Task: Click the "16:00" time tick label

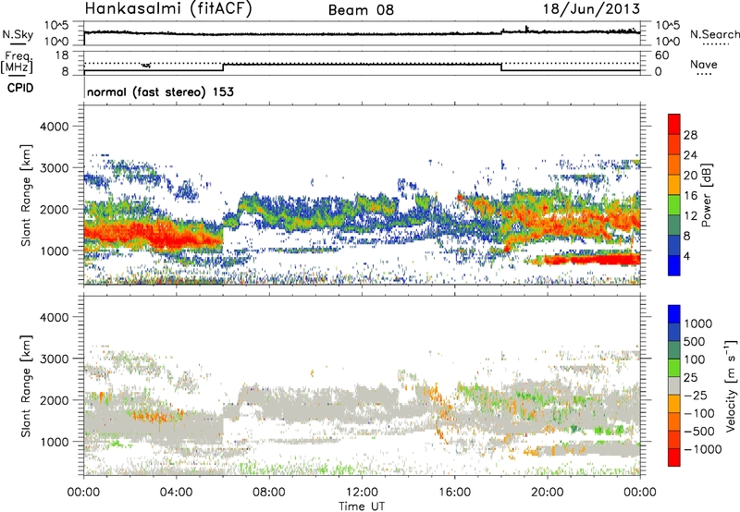Action: click(454, 493)
